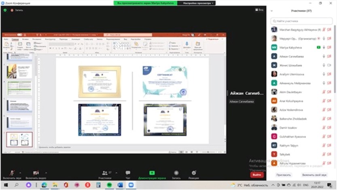The height and width of the screenshot is (190, 337).
Task: Open Microsoft Word from Windows taskbar
Action: coord(120,185)
